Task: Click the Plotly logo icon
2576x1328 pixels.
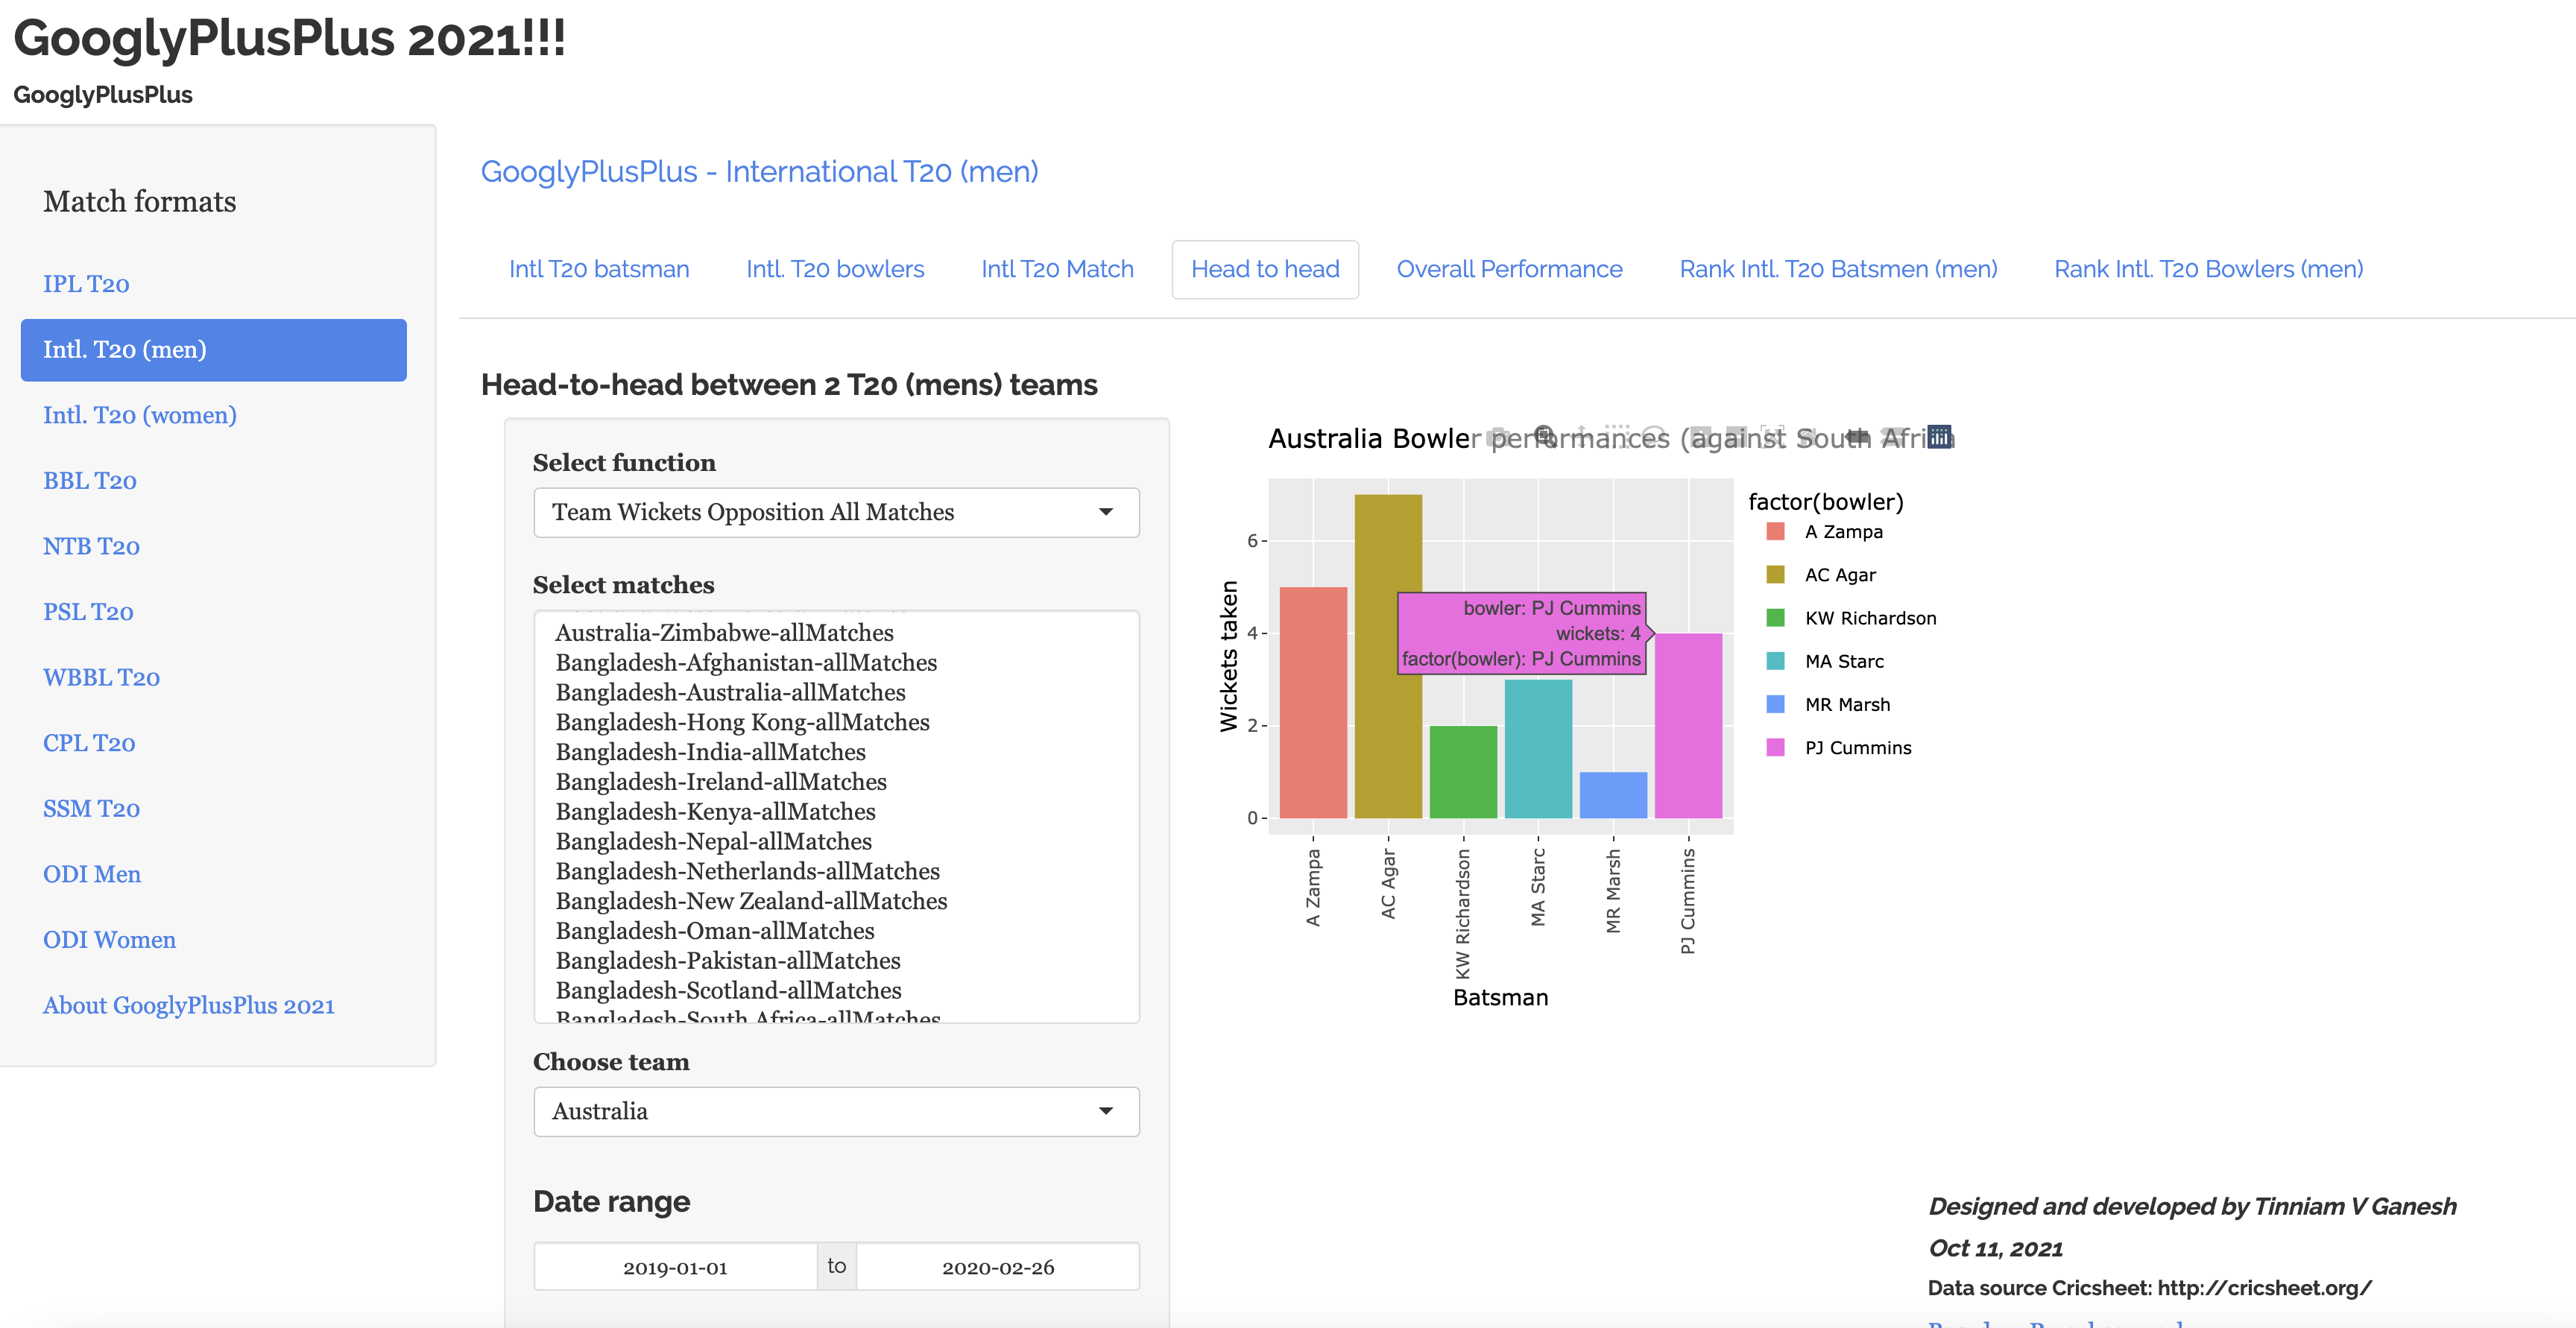Action: [x=1940, y=438]
